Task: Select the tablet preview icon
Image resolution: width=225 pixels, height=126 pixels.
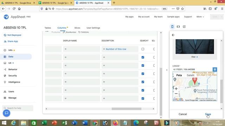Action: tap(178, 27)
